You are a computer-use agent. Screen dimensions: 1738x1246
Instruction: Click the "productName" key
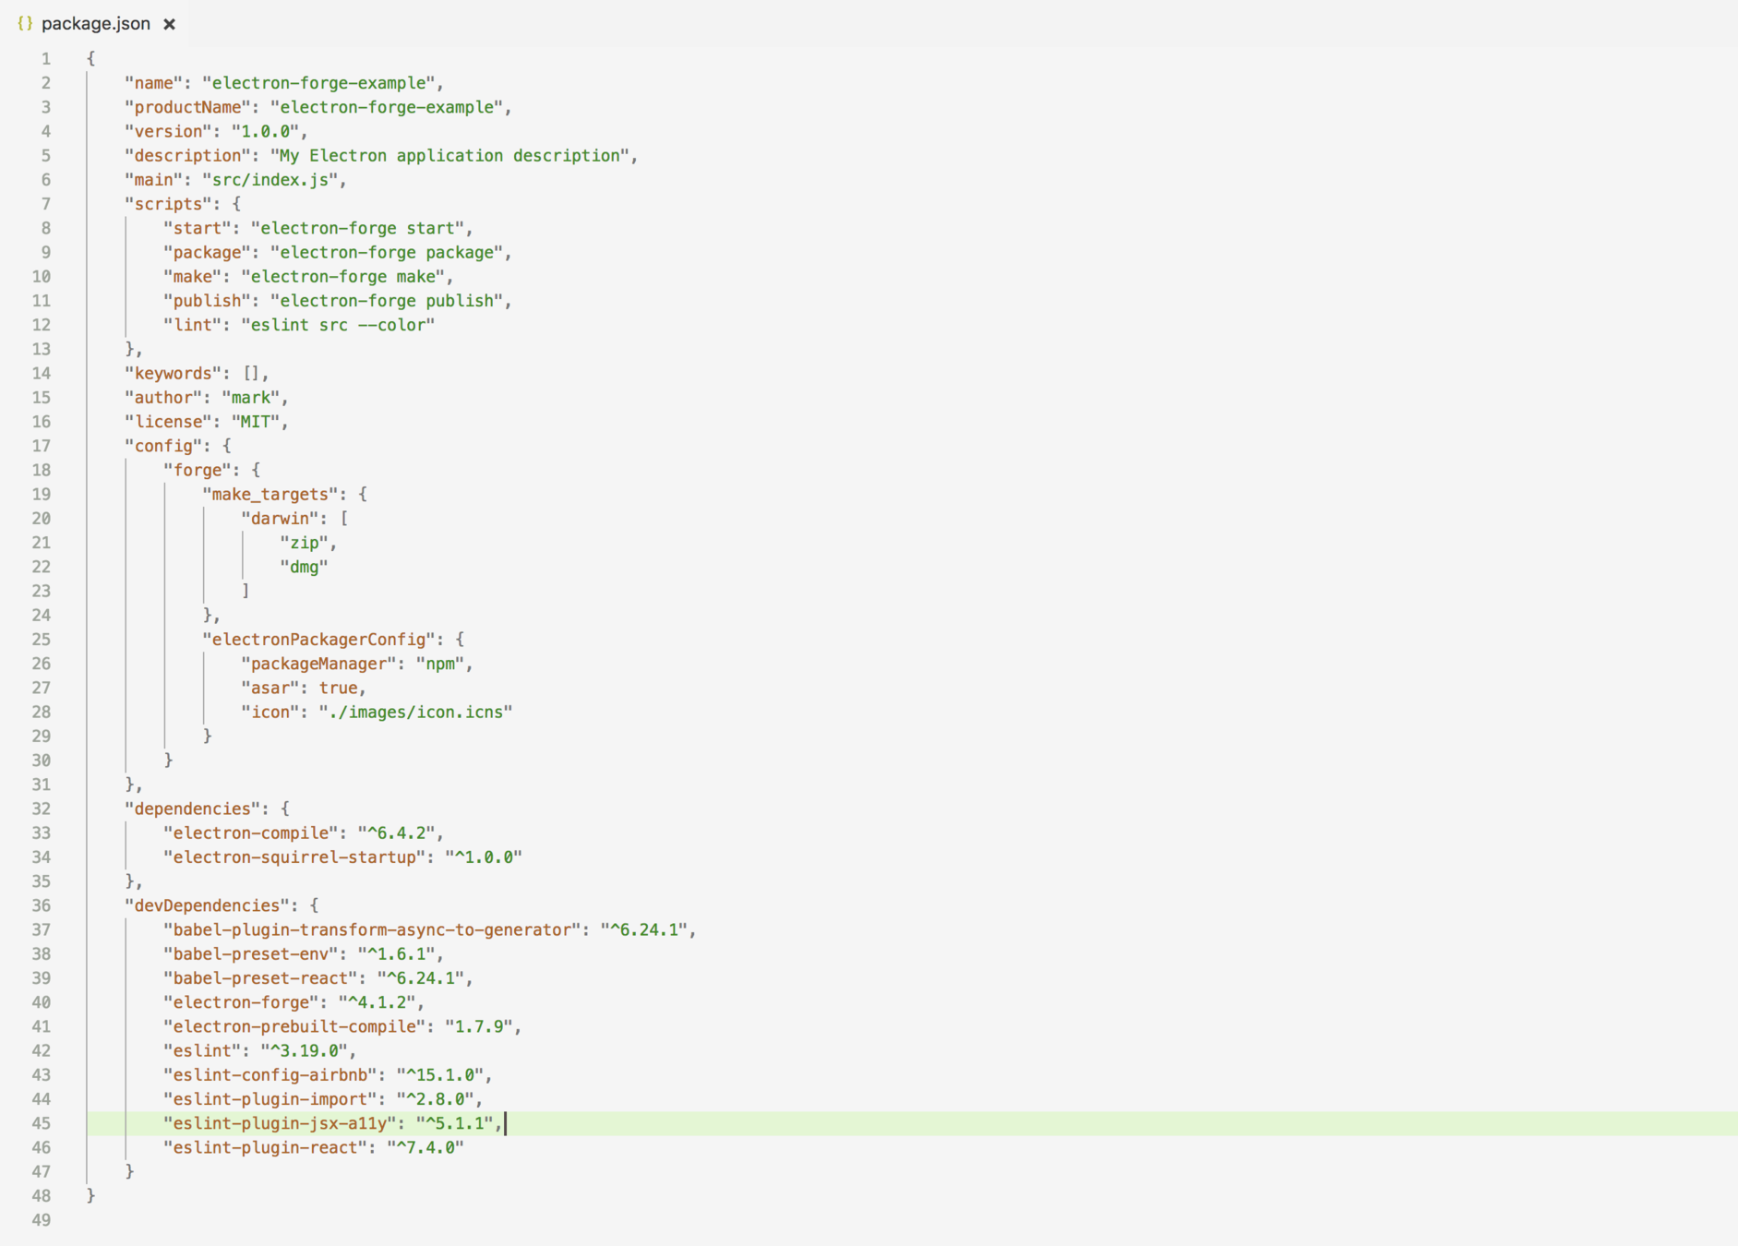(x=188, y=107)
